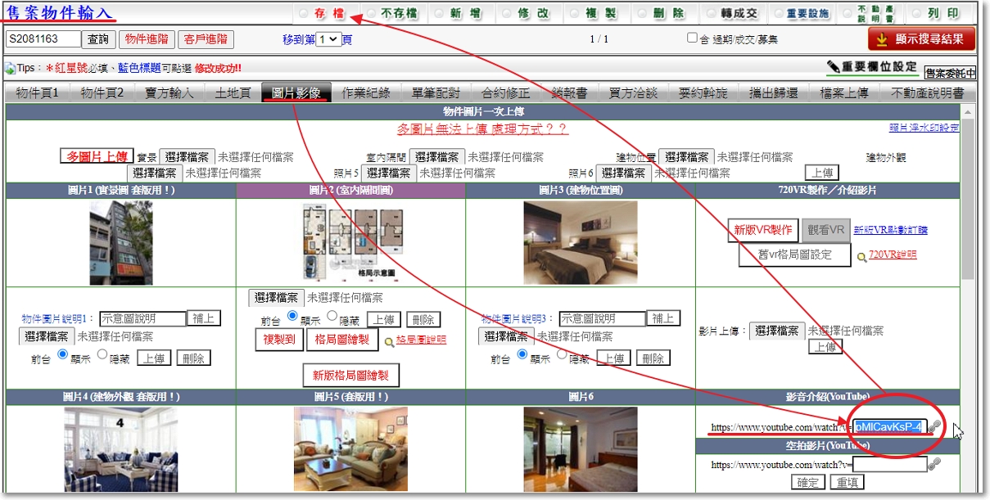Click the link icon beside the 影音介紹 YouTube field
The height and width of the screenshot is (500, 990).
(934, 427)
